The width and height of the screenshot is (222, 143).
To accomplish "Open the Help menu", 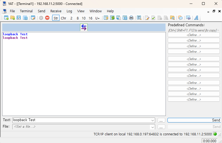I will tap(110, 11).
